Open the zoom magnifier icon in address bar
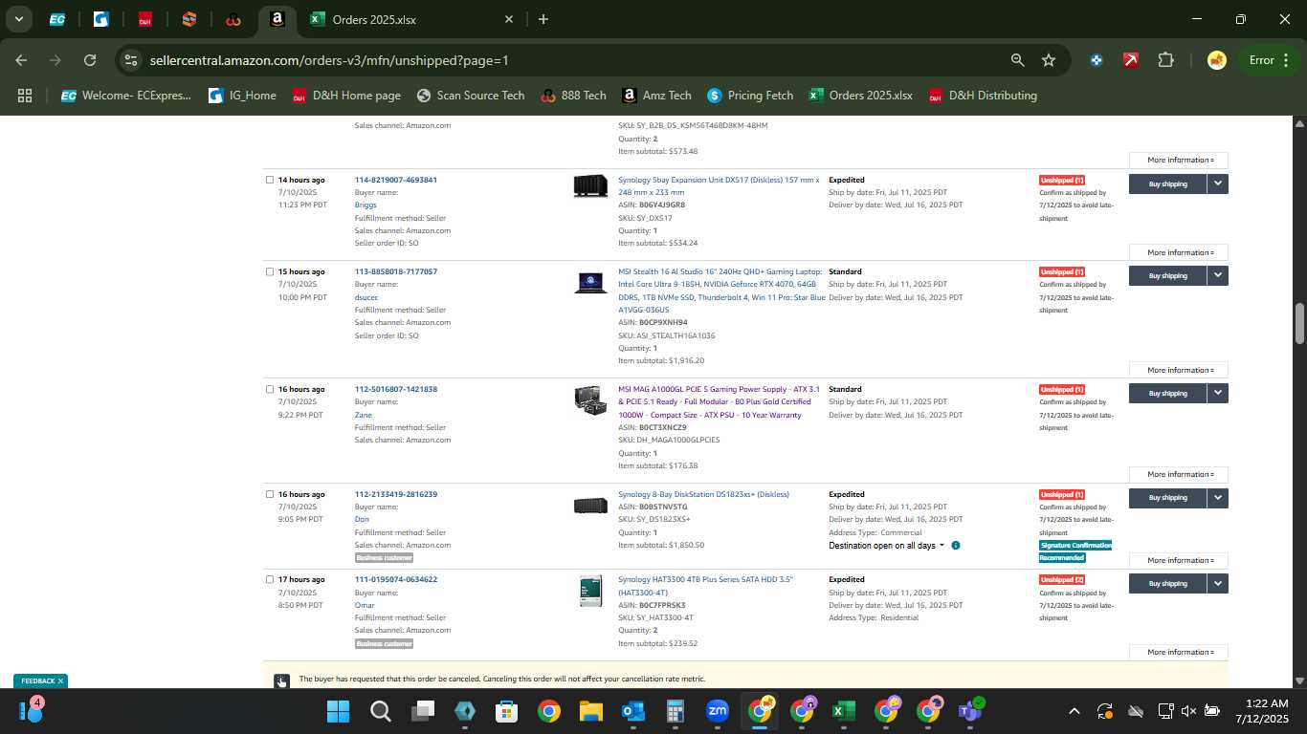This screenshot has height=734, width=1307. point(1018,60)
